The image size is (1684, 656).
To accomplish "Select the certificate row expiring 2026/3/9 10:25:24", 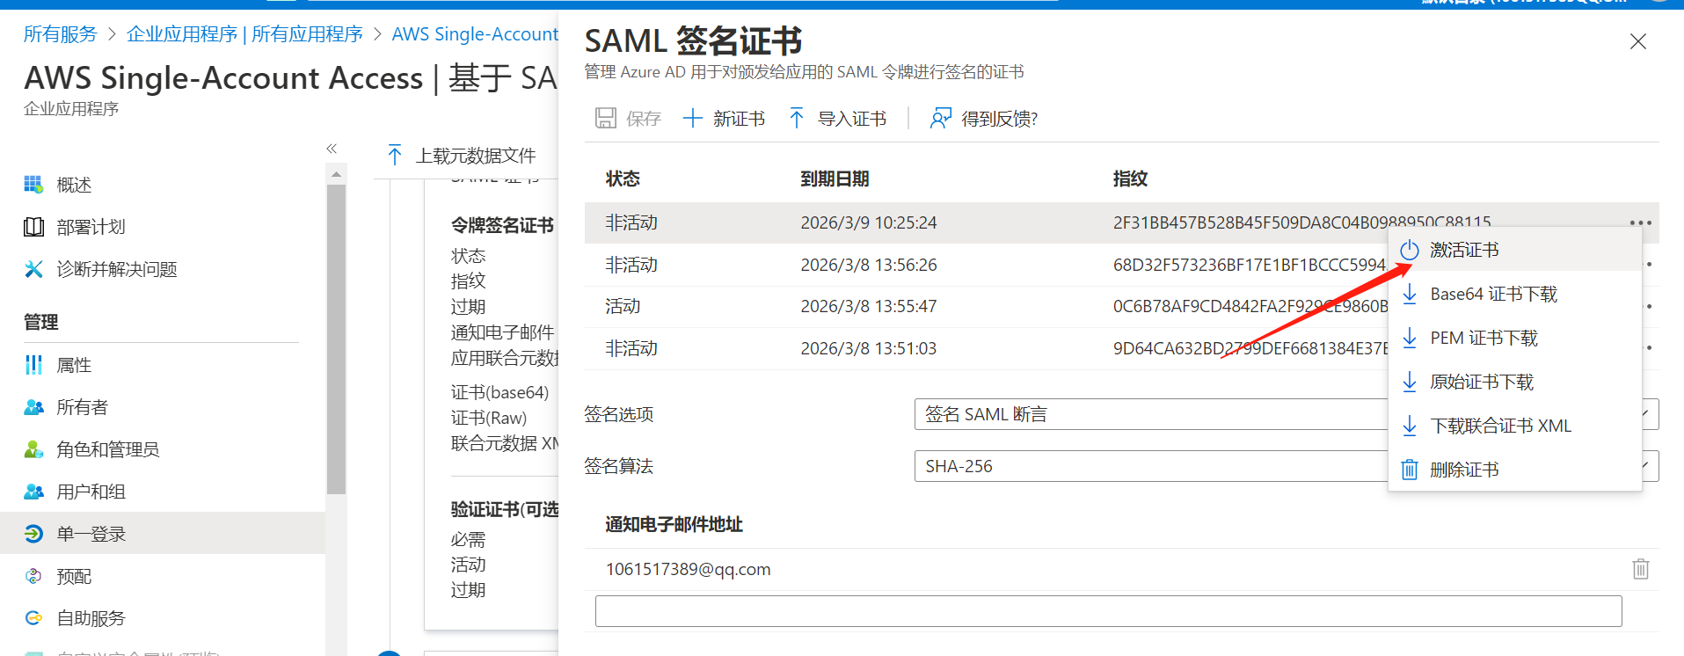I will pos(1122,222).
